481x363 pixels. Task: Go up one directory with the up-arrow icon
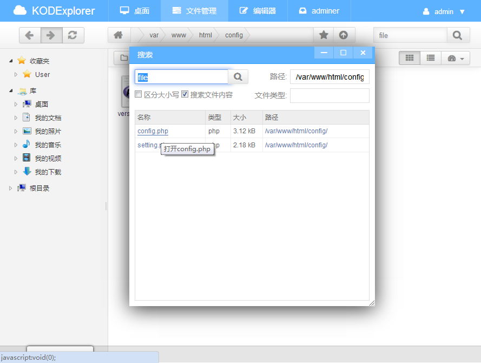click(344, 35)
